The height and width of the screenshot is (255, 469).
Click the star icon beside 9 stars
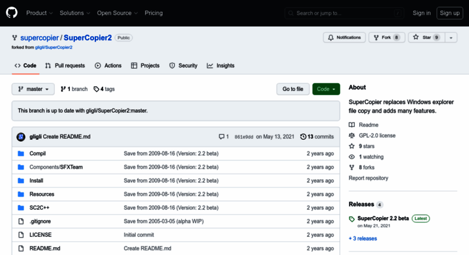tap(352, 146)
